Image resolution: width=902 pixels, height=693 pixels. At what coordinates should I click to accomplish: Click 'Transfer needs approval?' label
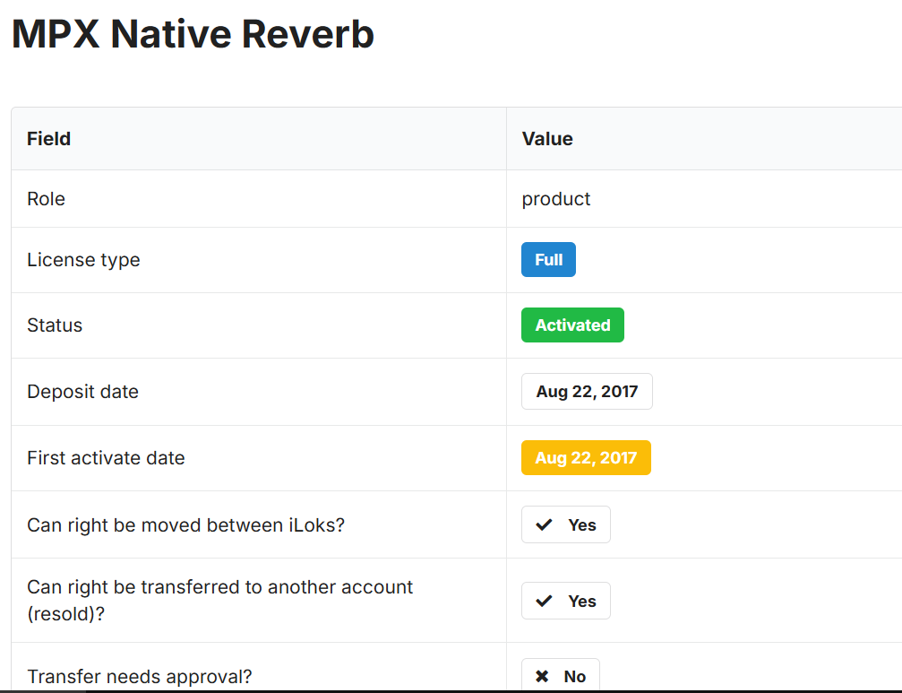(x=139, y=676)
